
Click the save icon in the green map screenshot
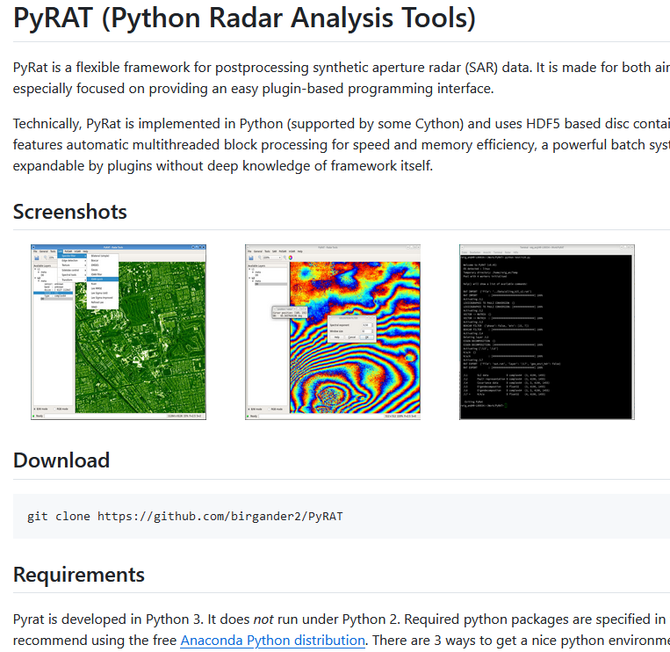pyautogui.click(x=35, y=257)
